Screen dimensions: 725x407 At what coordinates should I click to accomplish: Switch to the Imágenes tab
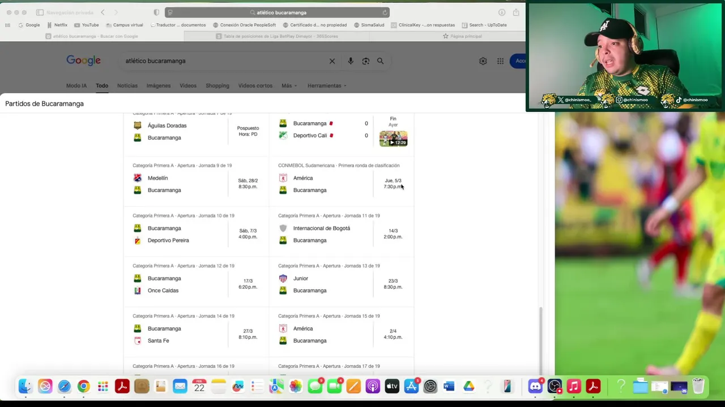(x=159, y=86)
